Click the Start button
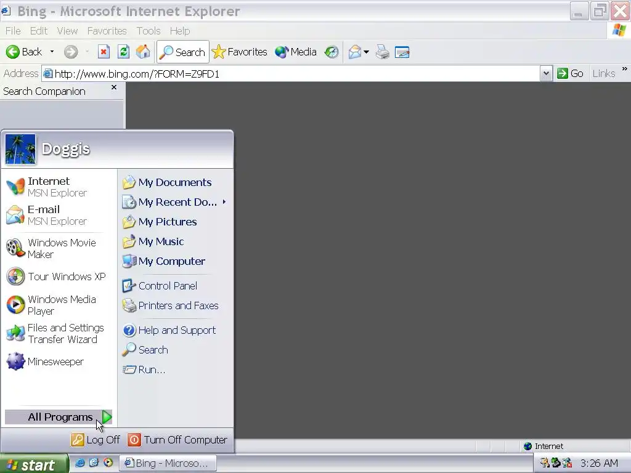 point(34,464)
